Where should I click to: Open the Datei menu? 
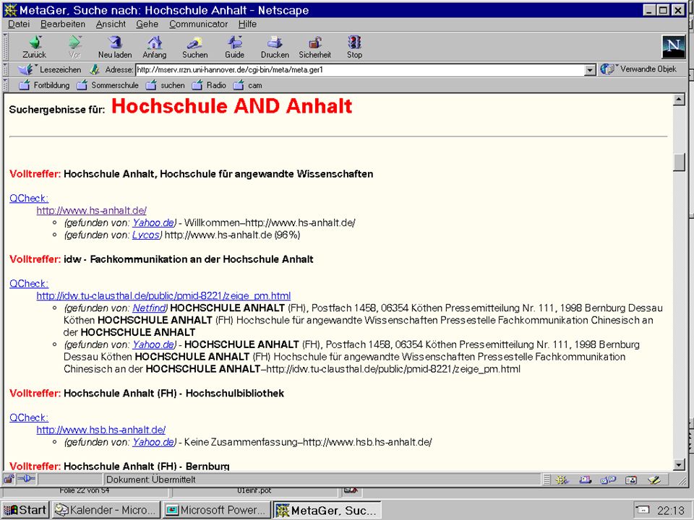tap(19, 24)
